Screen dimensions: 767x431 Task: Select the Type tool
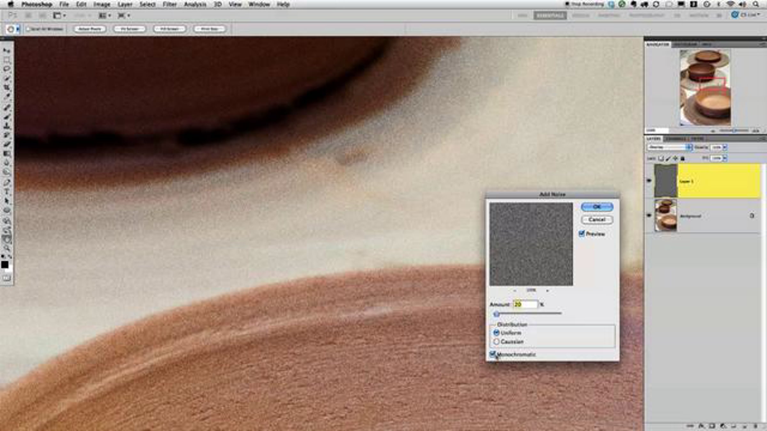point(7,192)
